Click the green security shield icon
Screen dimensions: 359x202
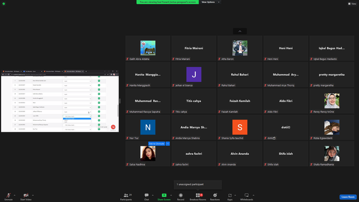coord(4,4)
